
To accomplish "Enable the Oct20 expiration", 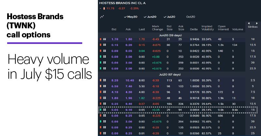I will [x=191, y=17].
